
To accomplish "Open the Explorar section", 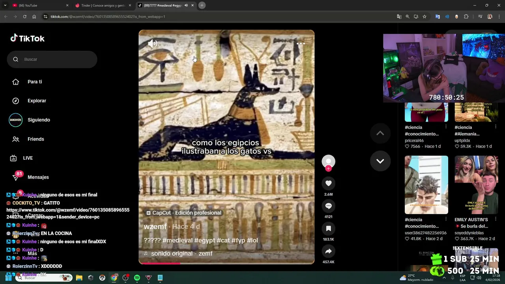I will (37, 101).
